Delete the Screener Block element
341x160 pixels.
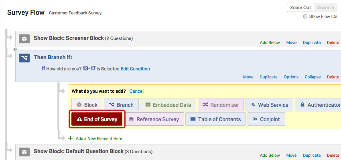coord(333,42)
